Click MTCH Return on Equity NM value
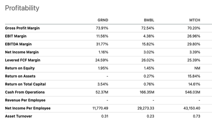The height and width of the screenshot is (124, 212). coord(197,68)
